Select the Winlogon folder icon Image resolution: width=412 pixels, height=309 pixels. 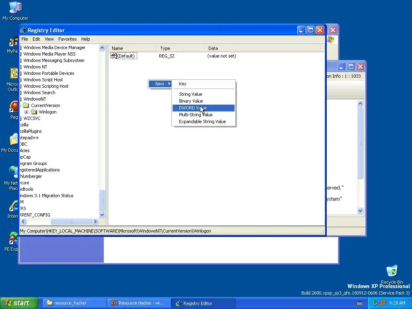[34, 112]
